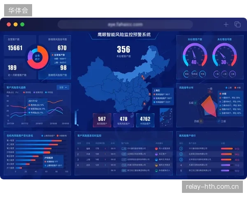Screen dimensions: 247x197
Task: Click the South China Sea inset map
Action: [166, 117]
